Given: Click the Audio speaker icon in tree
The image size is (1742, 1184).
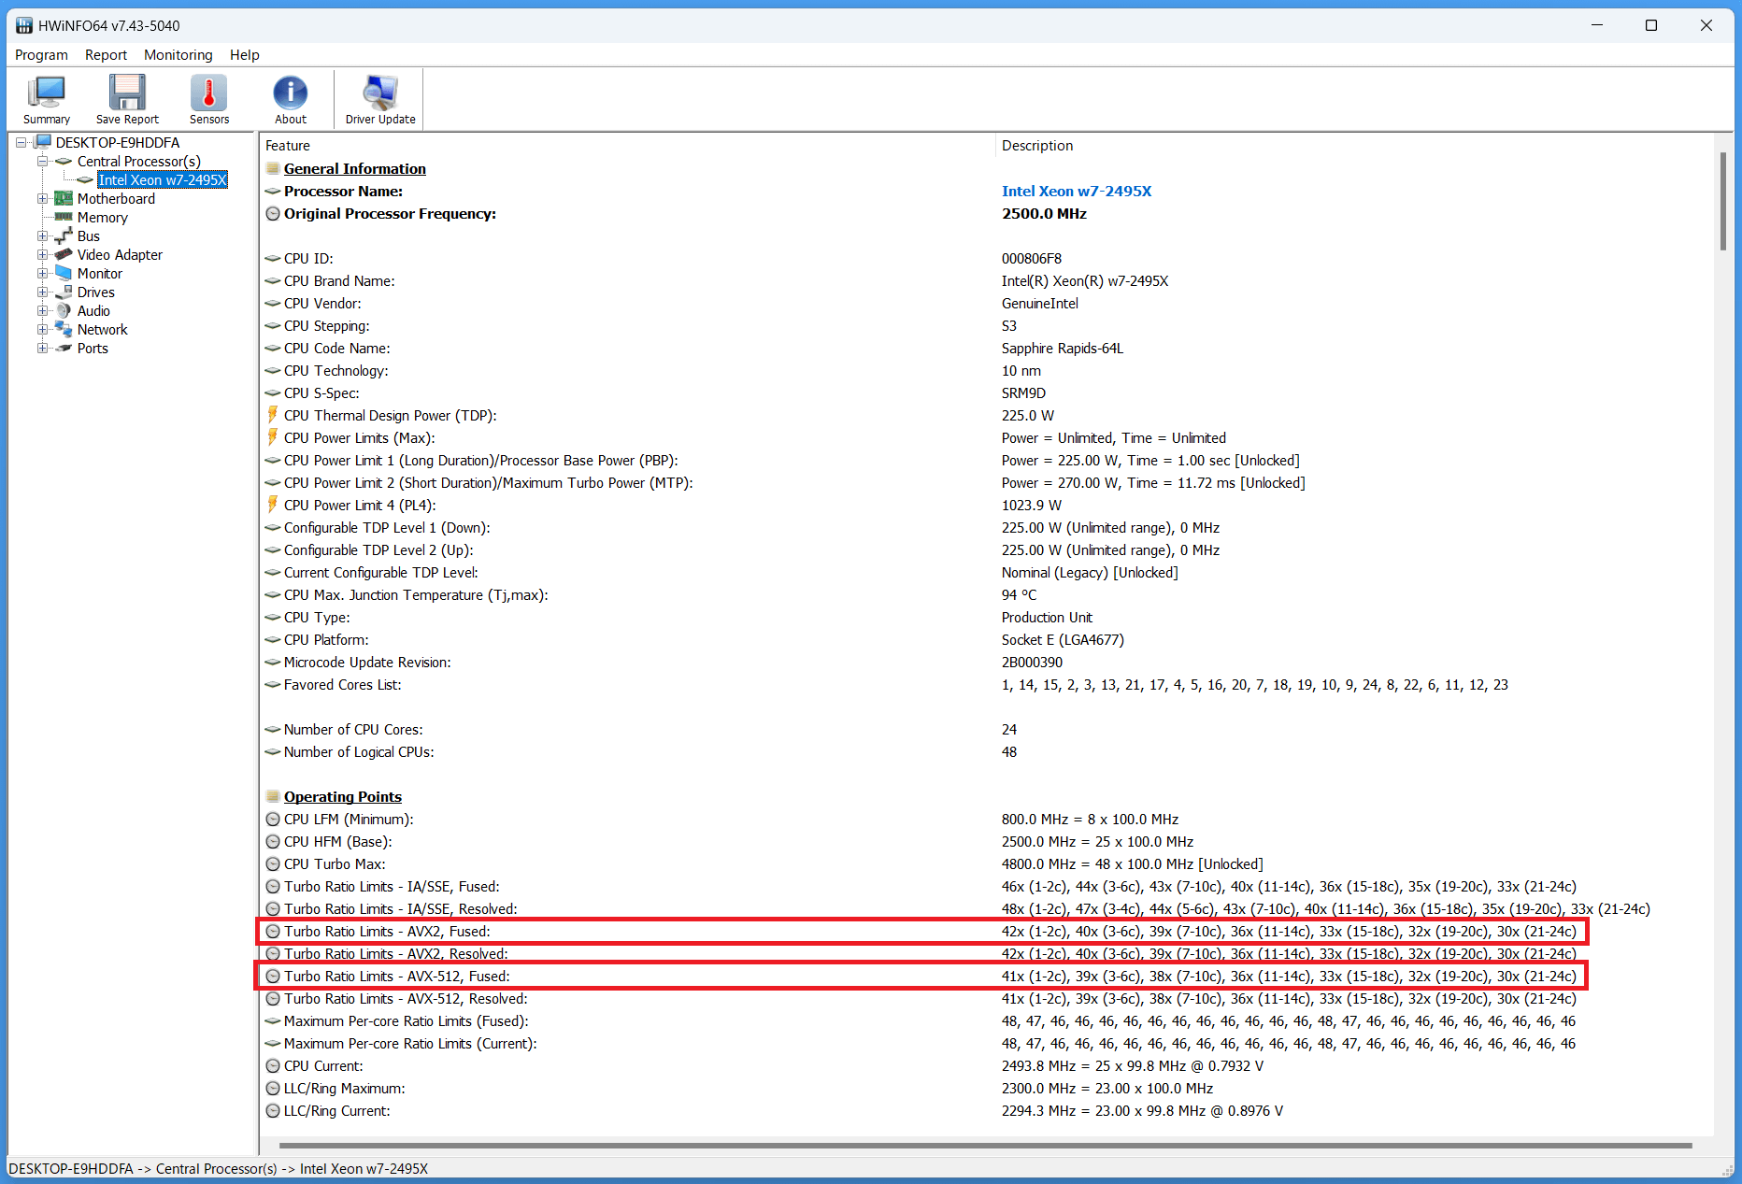Looking at the screenshot, I should click(x=64, y=310).
